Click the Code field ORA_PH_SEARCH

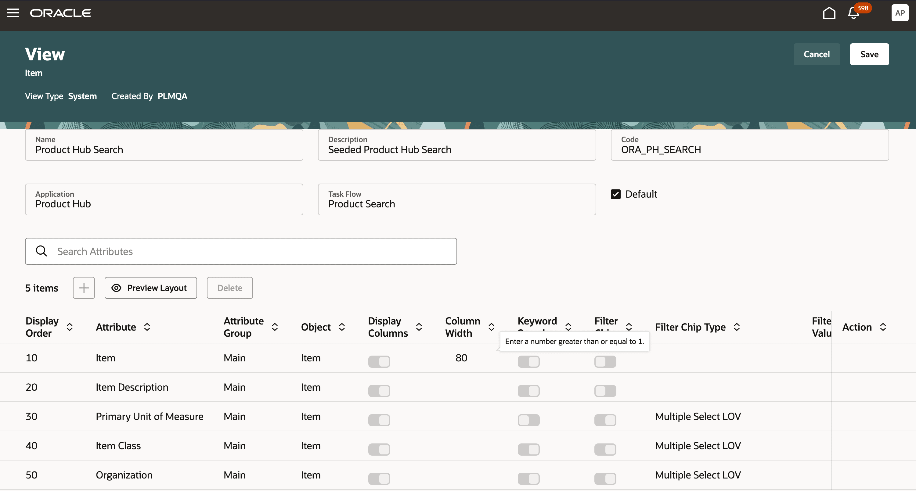click(x=750, y=145)
